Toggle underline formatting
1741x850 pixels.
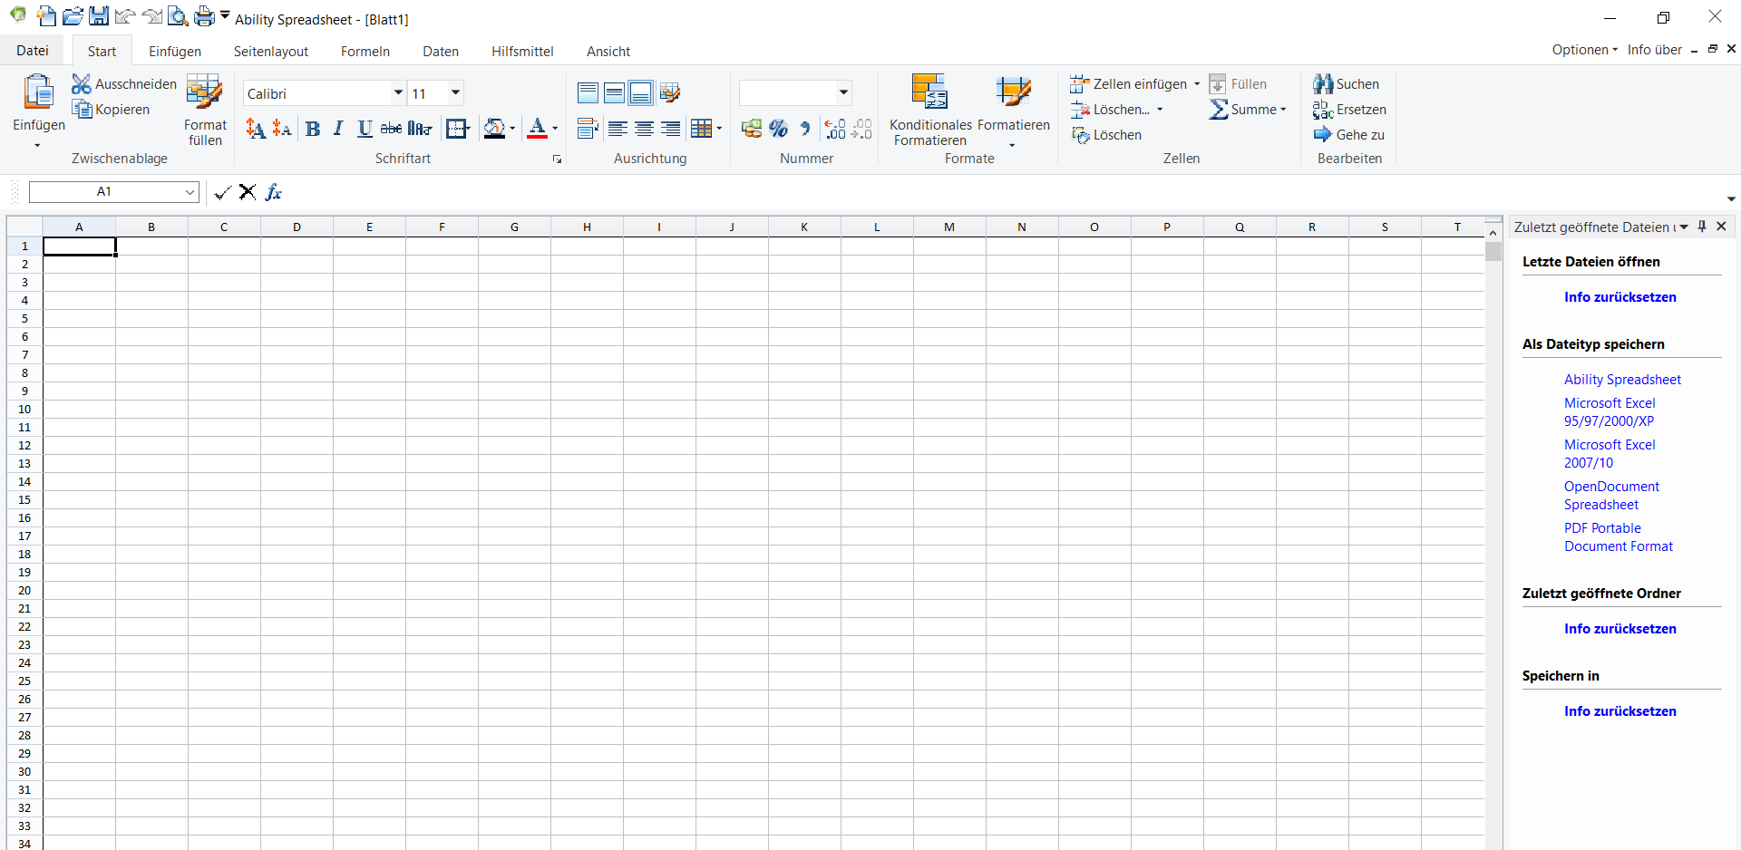point(365,129)
